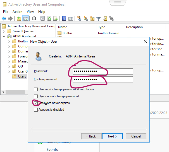This screenshot has width=169, height=152.
Task: Click the Create new group toolbar icon
Action: [x=86, y=19]
